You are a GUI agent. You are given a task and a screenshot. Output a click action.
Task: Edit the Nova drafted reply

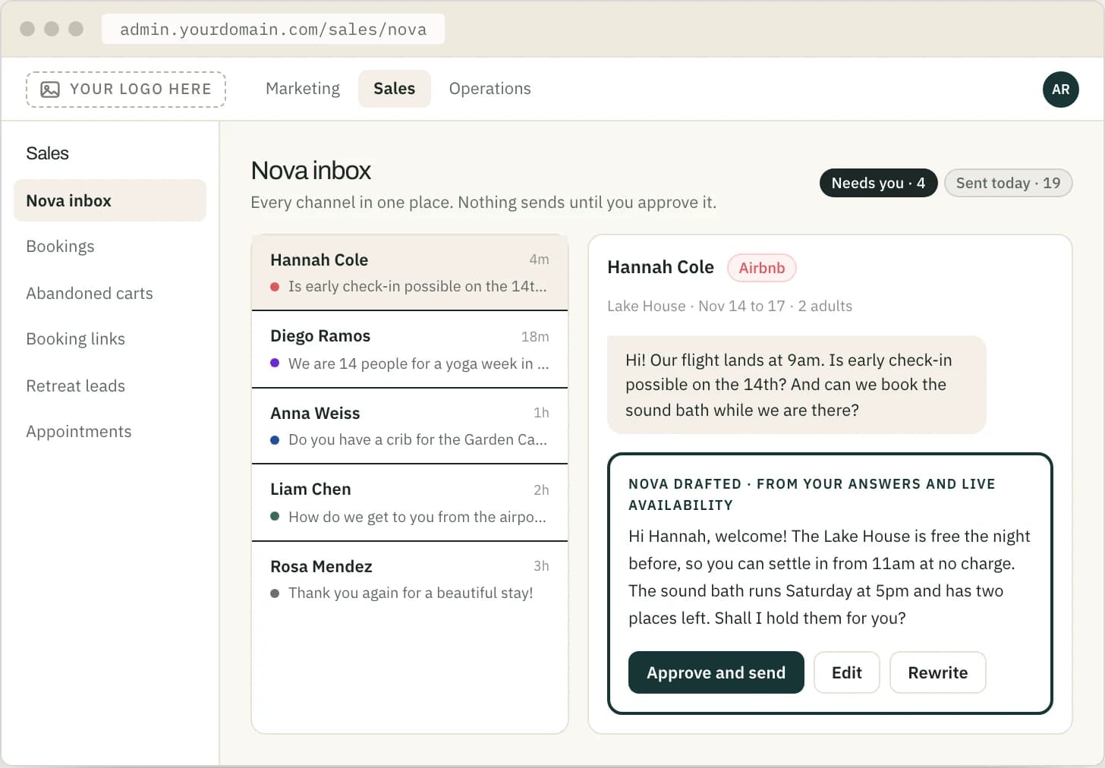tap(847, 672)
